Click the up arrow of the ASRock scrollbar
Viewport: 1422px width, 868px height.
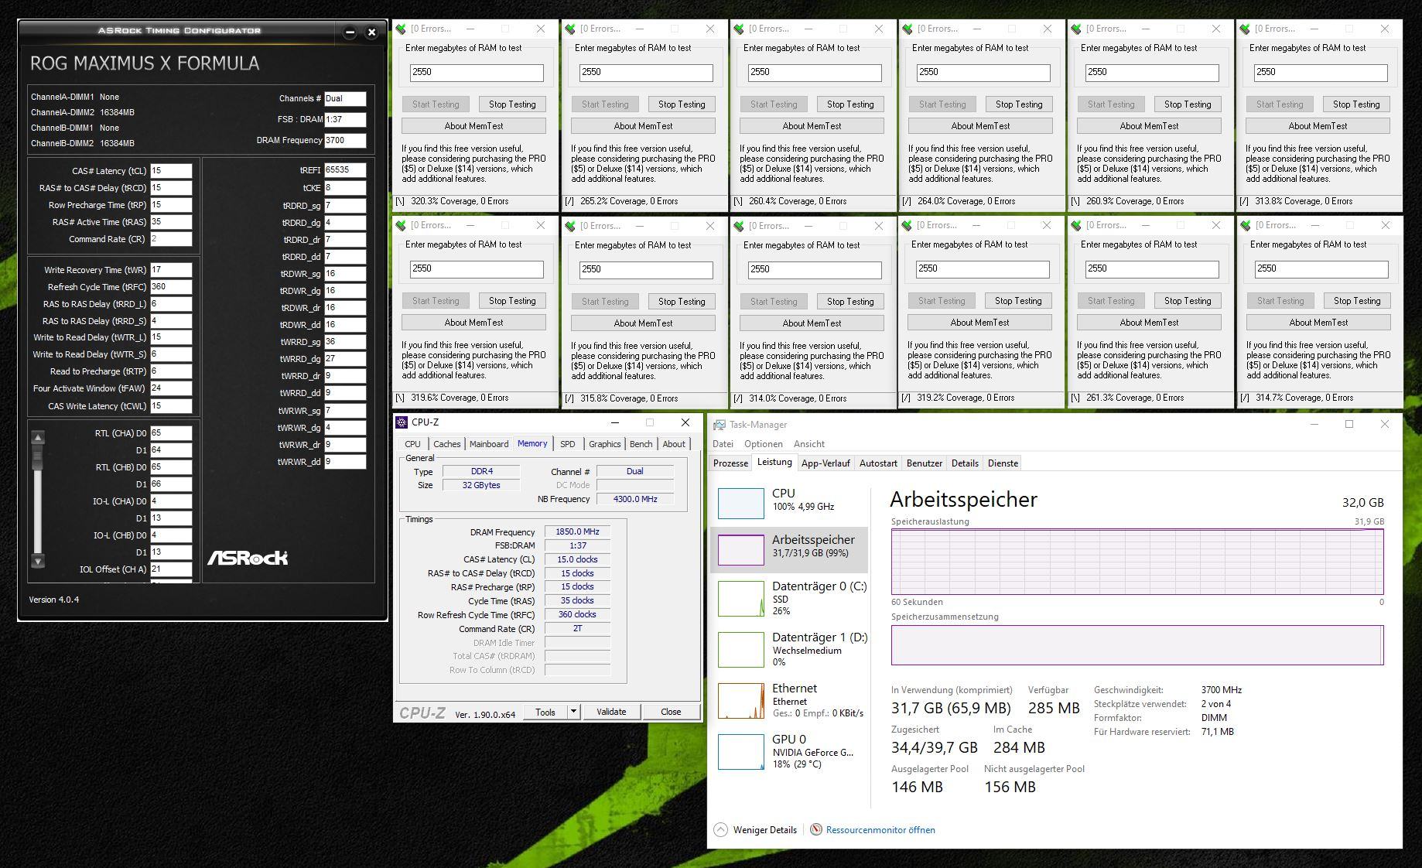click(x=37, y=438)
